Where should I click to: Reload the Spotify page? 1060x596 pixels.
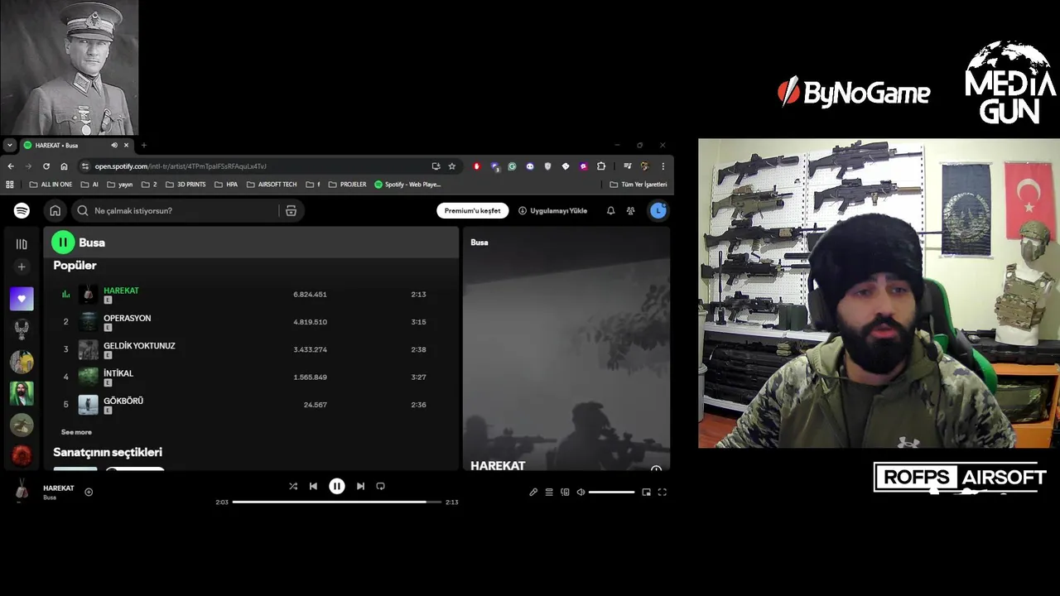click(x=46, y=166)
